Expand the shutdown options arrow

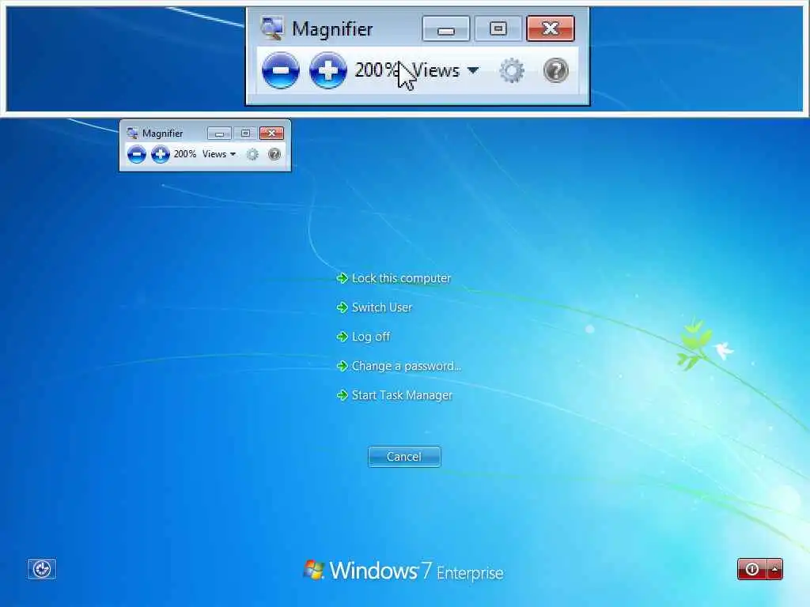775,569
